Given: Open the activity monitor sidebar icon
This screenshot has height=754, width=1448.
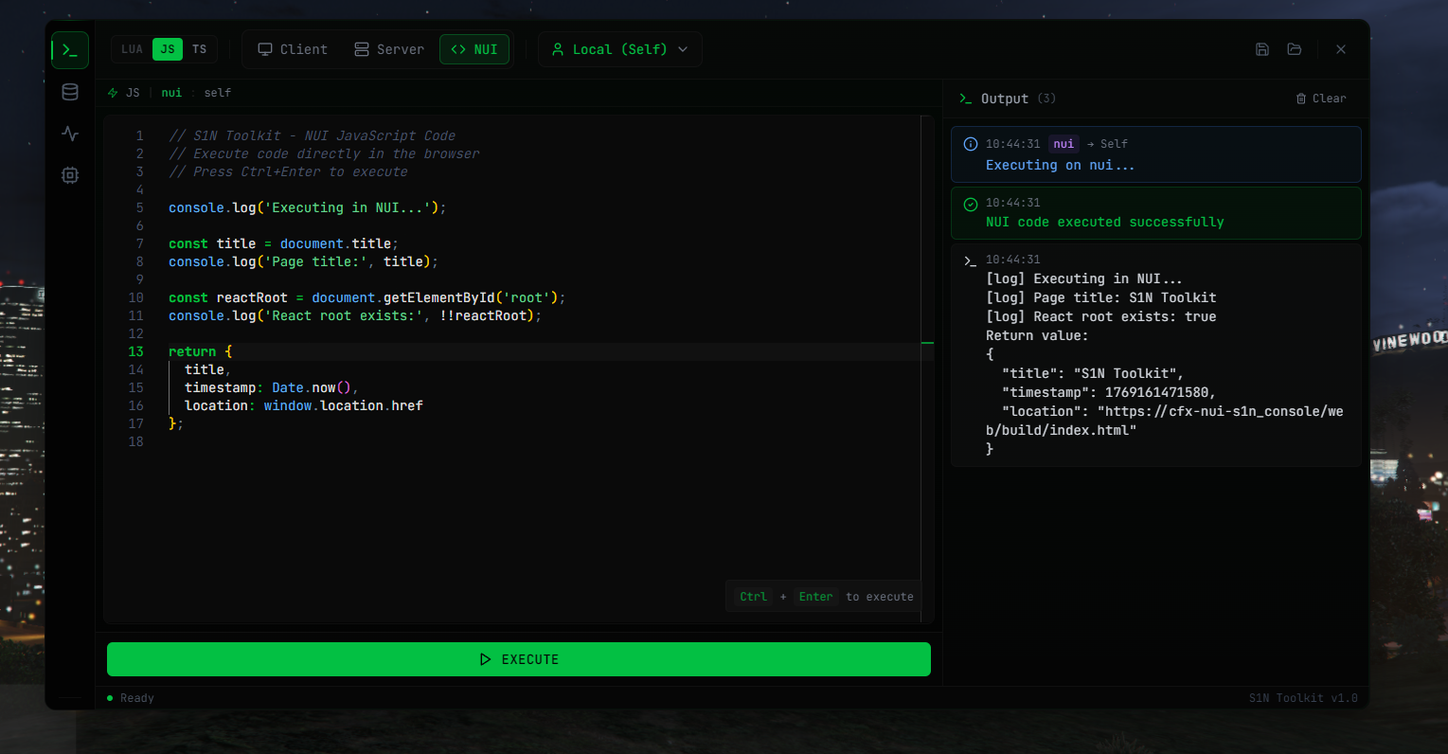Looking at the screenshot, I should (70, 134).
